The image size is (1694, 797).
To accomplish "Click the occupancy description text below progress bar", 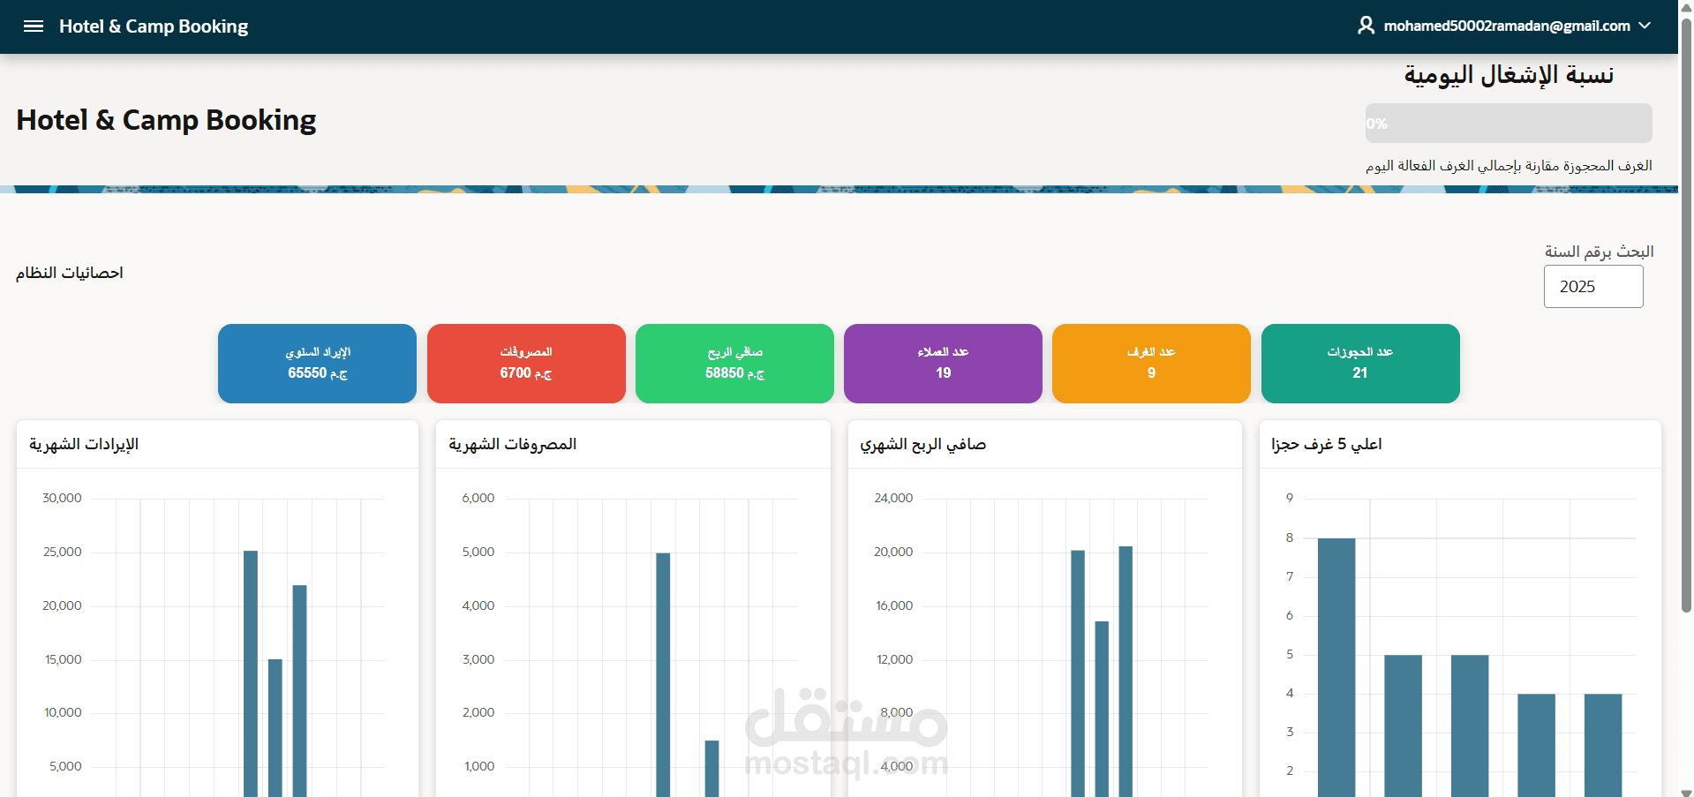I will click(1509, 166).
